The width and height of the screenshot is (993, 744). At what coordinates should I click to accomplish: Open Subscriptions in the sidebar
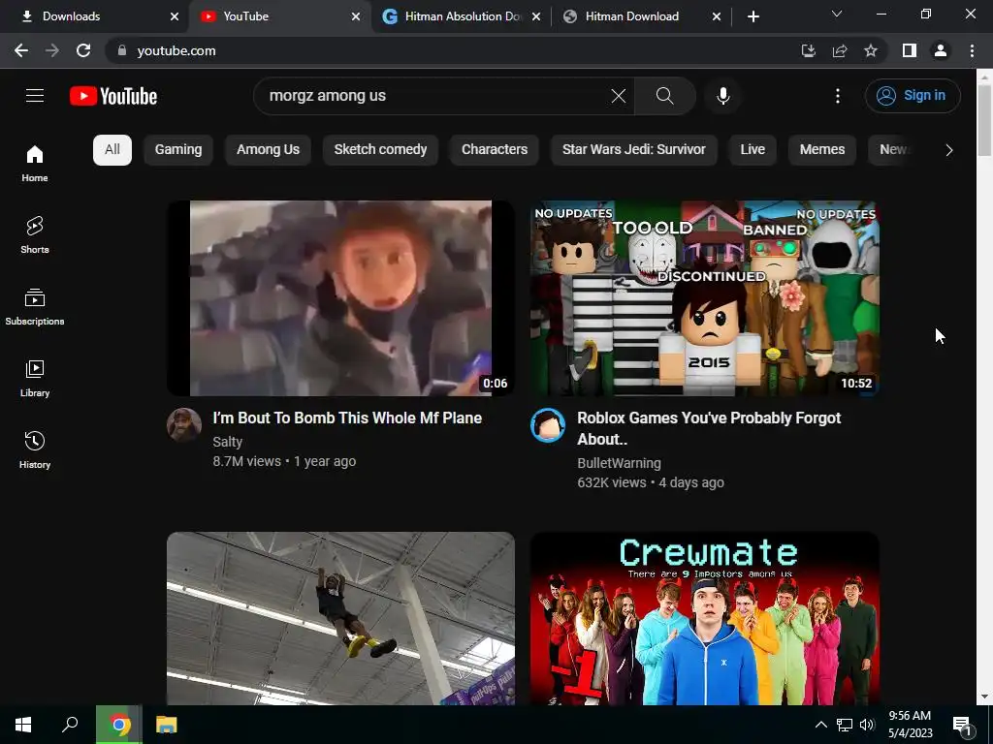35,307
